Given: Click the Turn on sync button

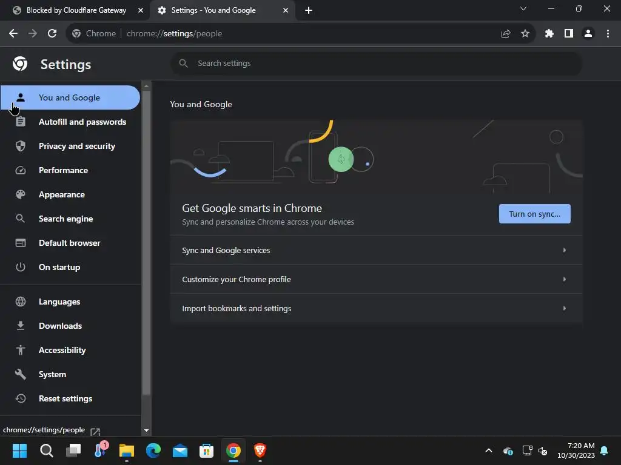Looking at the screenshot, I should [x=535, y=214].
